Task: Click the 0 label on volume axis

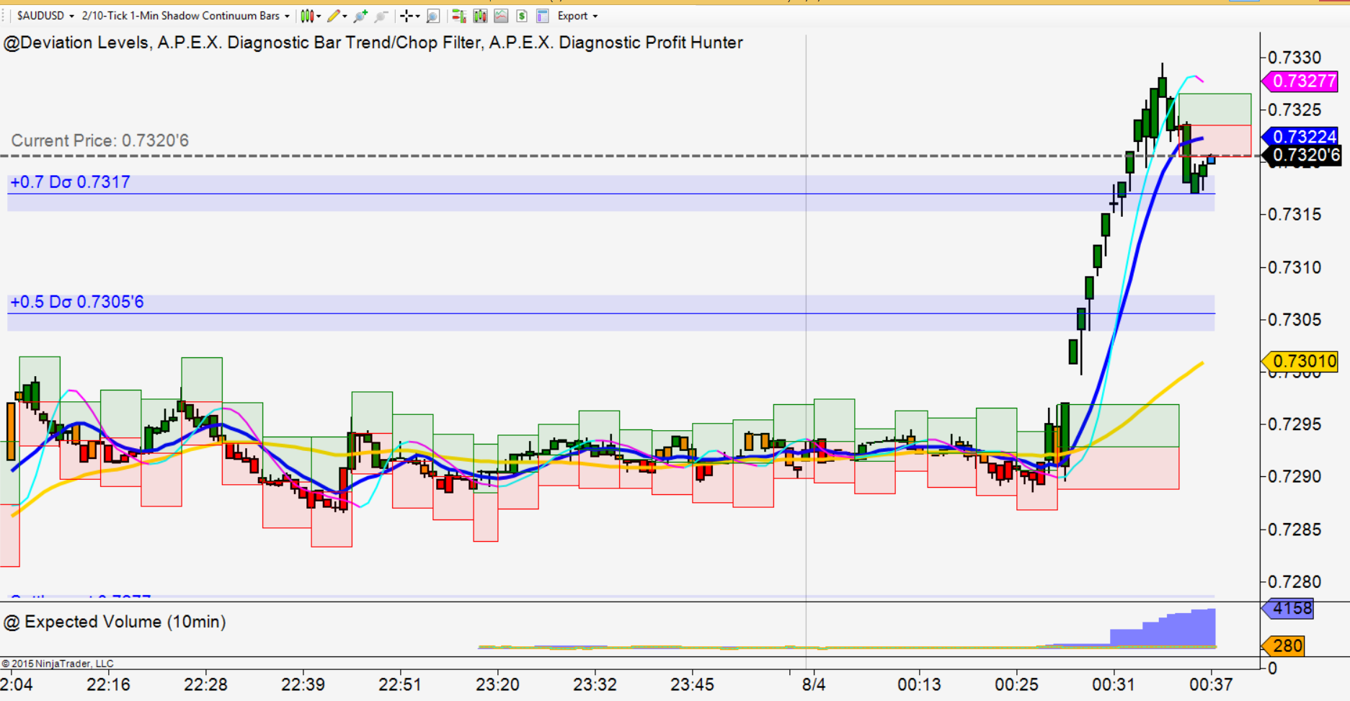Action: tap(1273, 669)
